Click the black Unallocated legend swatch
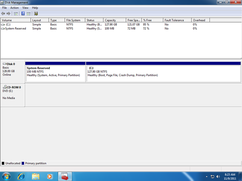This screenshot has width=242, height=181. [3, 163]
